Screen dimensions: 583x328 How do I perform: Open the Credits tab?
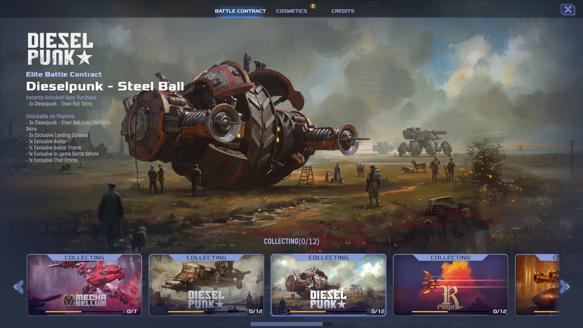click(x=343, y=11)
